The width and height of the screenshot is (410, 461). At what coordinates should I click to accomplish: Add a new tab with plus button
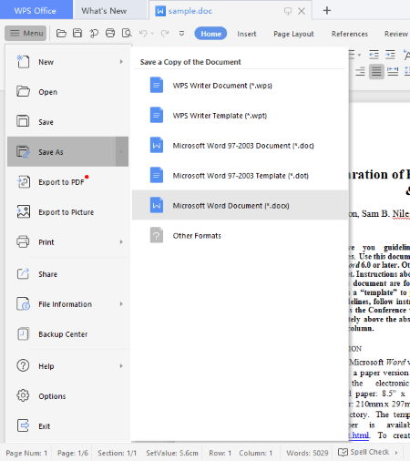click(x=327, y=11)
